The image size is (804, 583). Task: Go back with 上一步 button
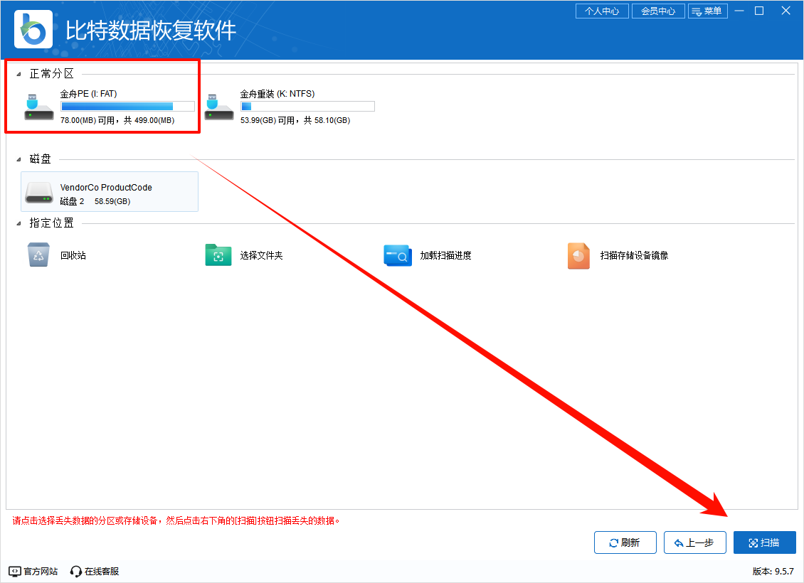tap(694, 542)
